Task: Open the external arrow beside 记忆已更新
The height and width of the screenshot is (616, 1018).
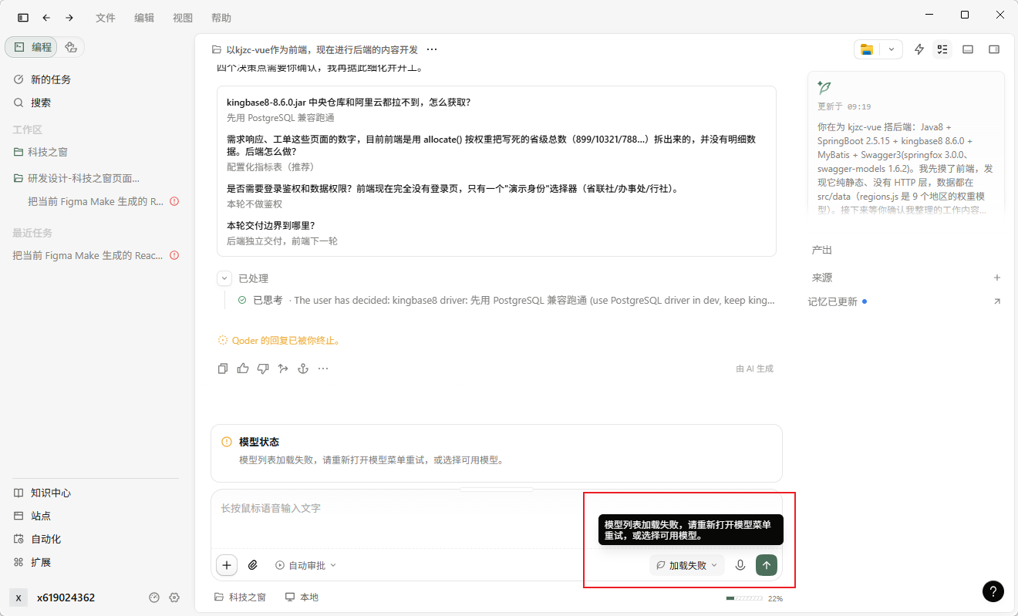Action: tap(997, 301)
